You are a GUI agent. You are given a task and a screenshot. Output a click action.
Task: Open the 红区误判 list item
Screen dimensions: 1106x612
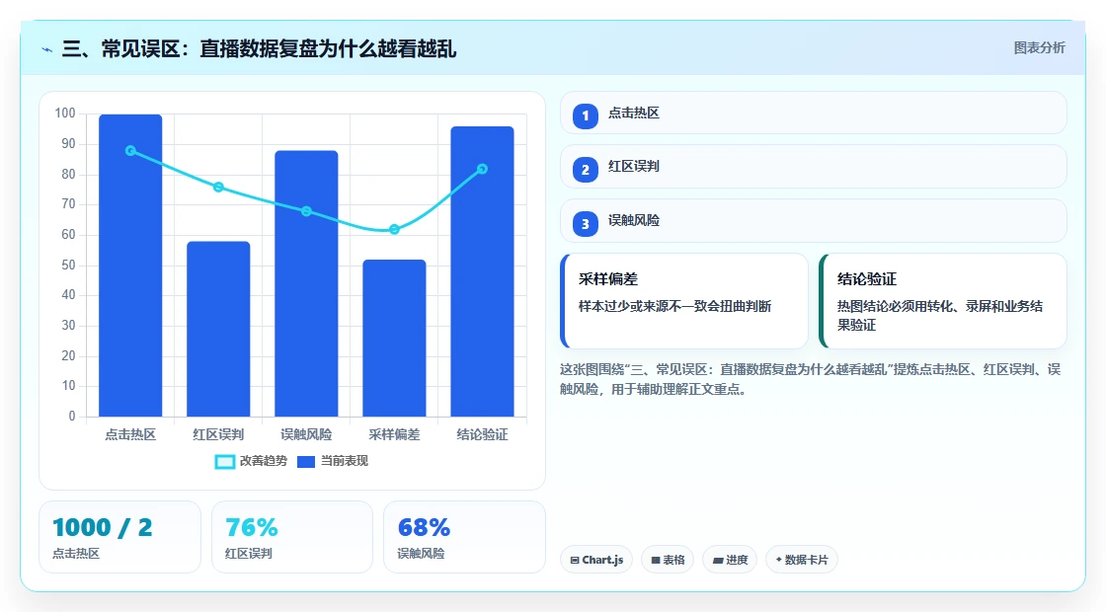point(814,167)
